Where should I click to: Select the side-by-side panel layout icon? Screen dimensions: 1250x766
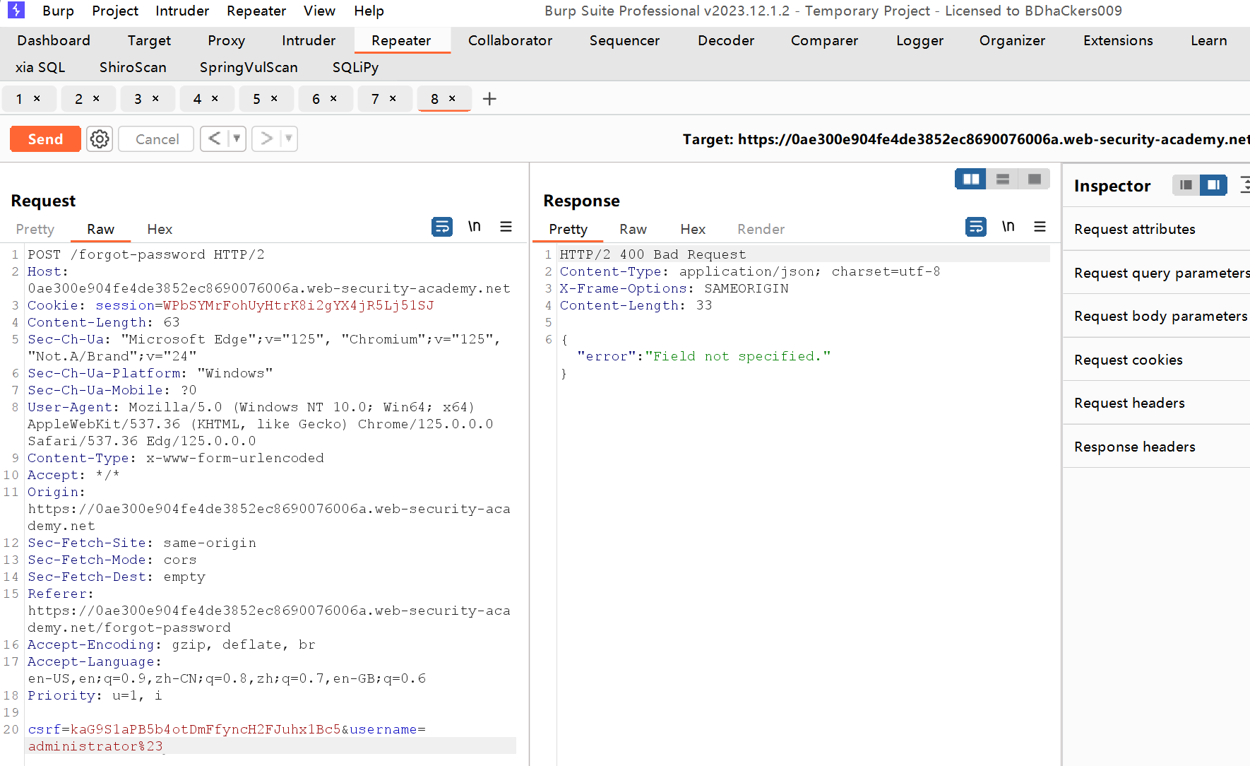(970, 179)
